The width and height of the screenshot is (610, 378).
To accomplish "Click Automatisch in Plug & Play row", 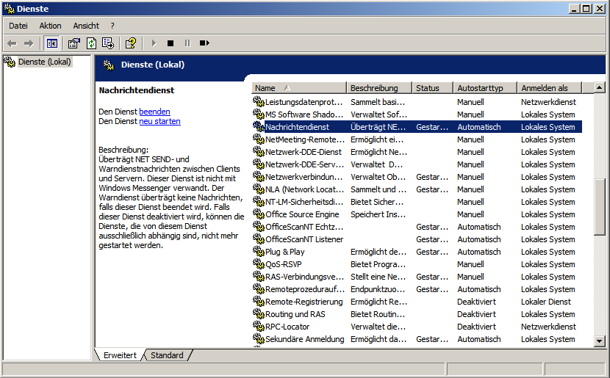I will tap(479, 251).
